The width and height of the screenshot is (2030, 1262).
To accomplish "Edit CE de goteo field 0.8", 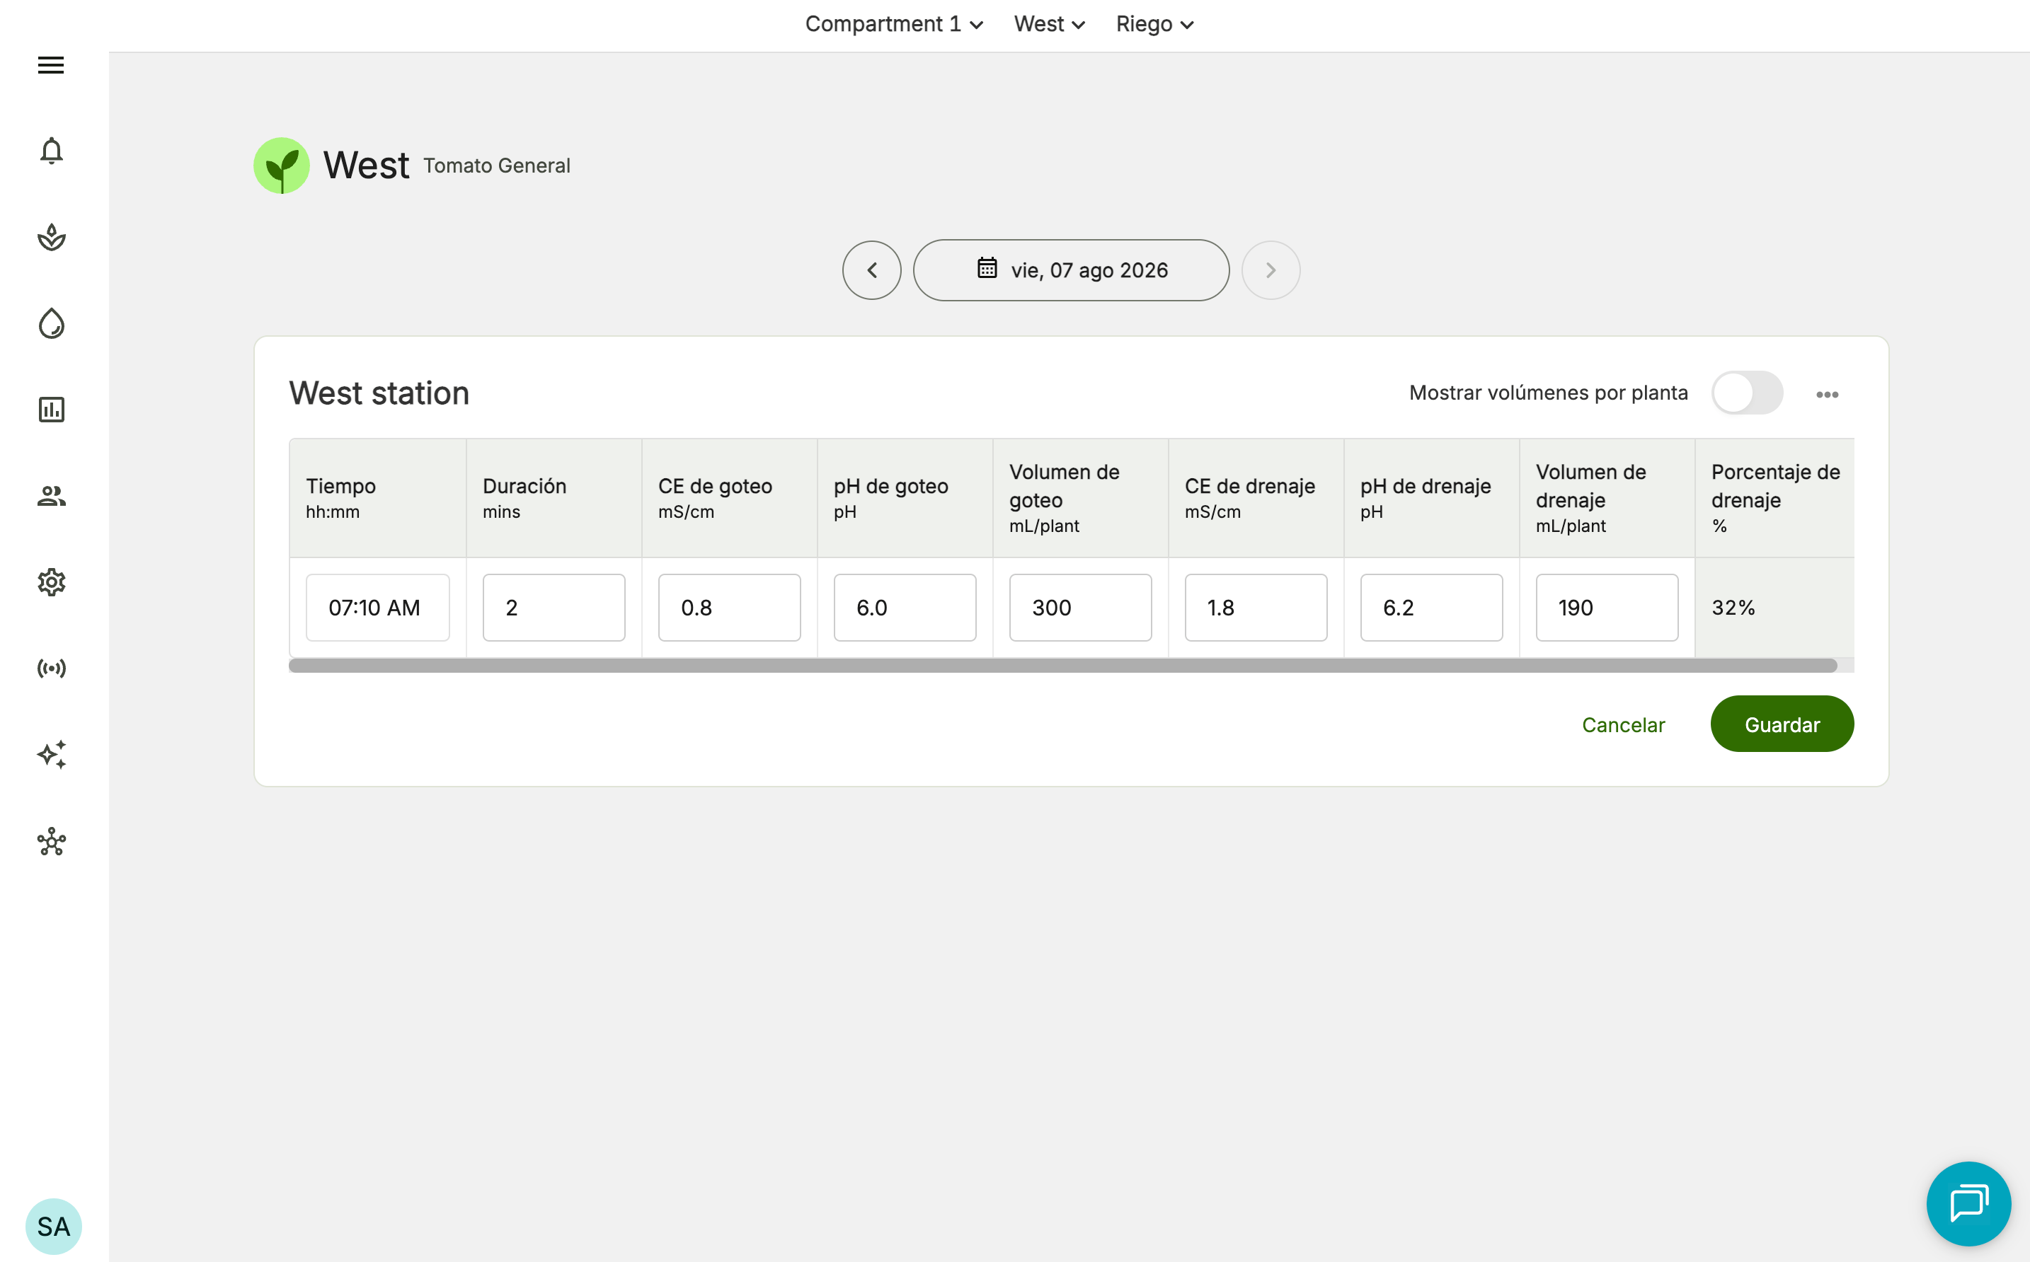I will 729,608.
